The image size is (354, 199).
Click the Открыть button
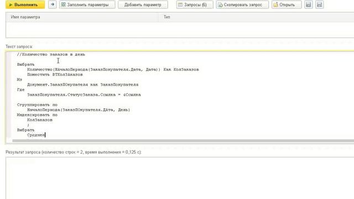point(287,5)
